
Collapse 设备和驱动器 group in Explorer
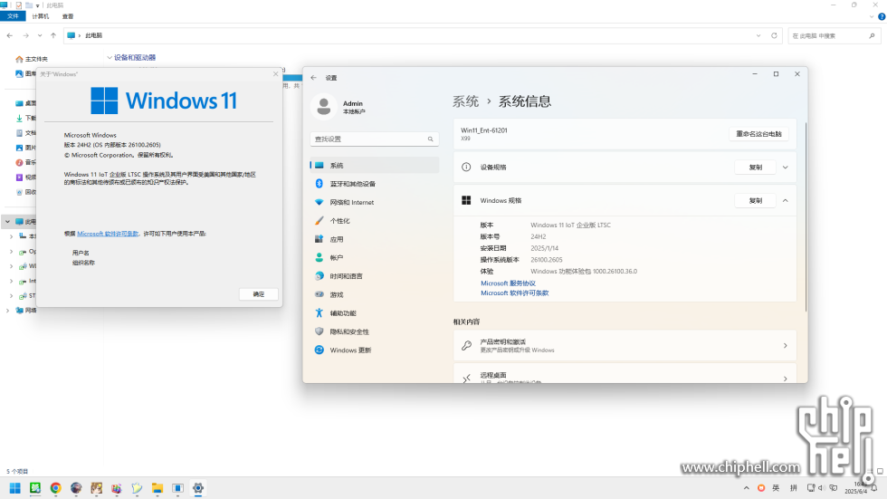coord(110,58)
